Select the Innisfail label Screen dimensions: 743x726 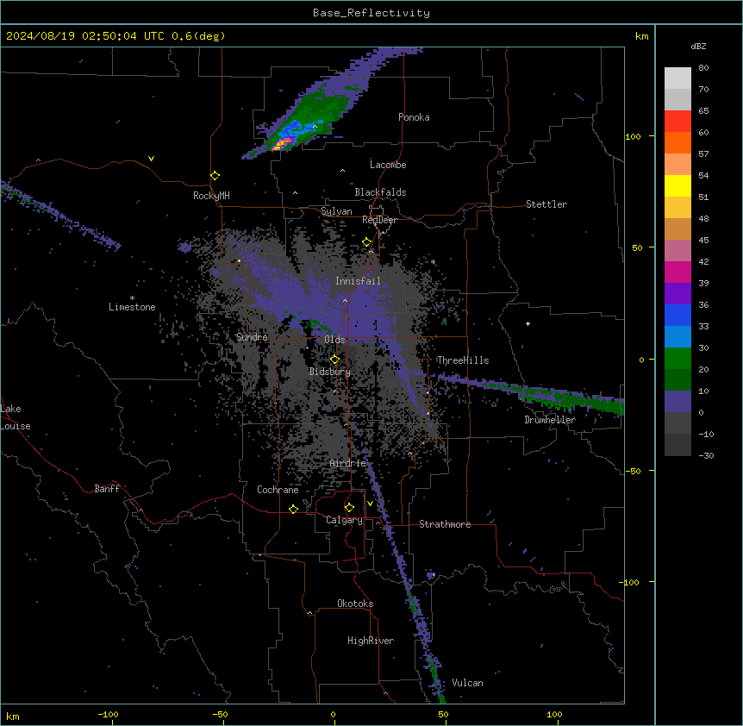coord(358,281)
